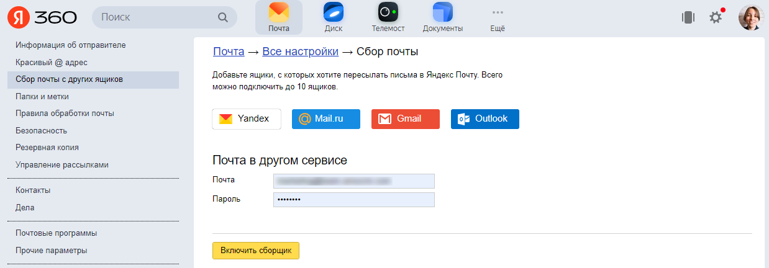Open the Yandex 360 logo home
Viewport: 769px width, 268px height.
pyautogui.click(x=42, y=17)
